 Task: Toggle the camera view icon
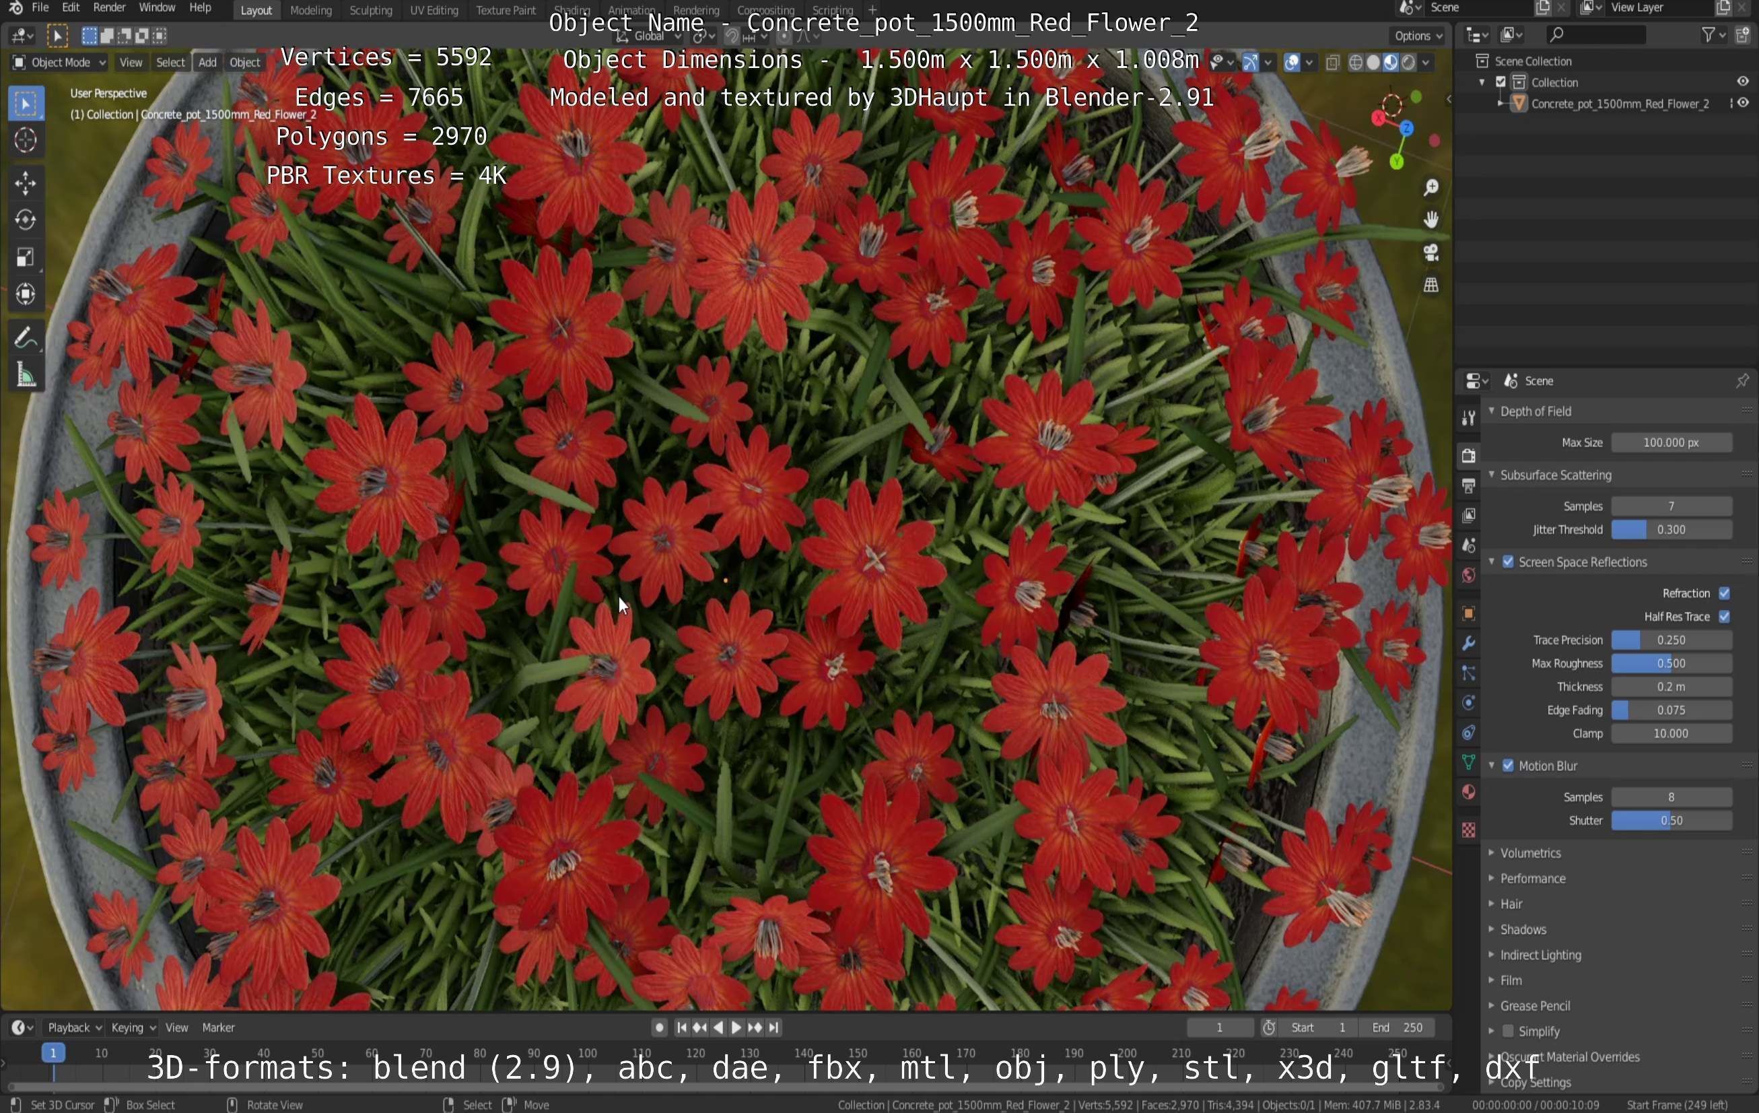pyautogui.click(x=1431, y=253)
